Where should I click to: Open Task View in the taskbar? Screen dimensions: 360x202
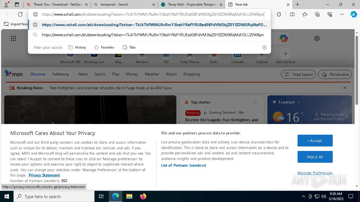101,196
